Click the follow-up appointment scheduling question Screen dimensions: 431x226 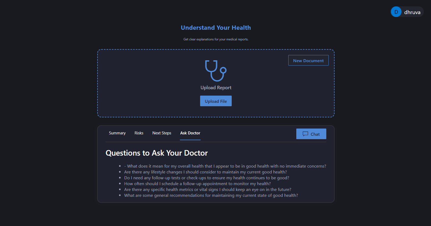(197, 184)
